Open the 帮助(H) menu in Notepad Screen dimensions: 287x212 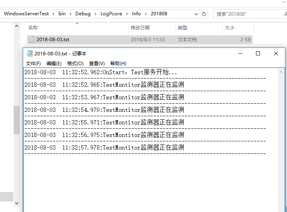pyautogui.click(x=118, y=64)
